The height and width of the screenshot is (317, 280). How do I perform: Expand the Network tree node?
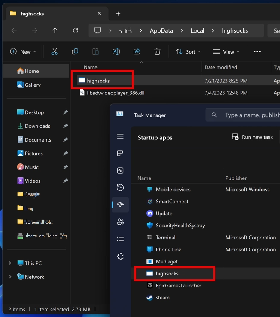pyautogui.click(x=10, y=277)
